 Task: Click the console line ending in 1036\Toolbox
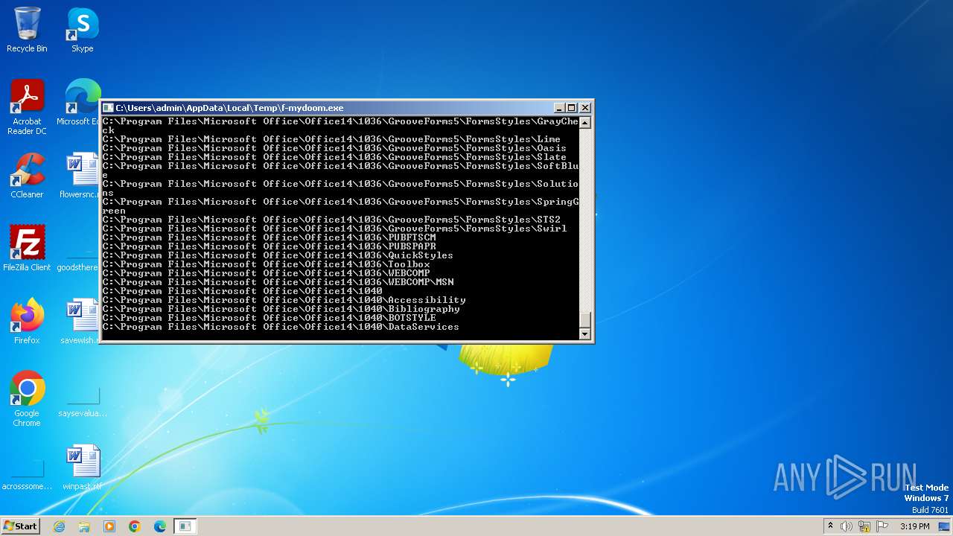[266, 264]
